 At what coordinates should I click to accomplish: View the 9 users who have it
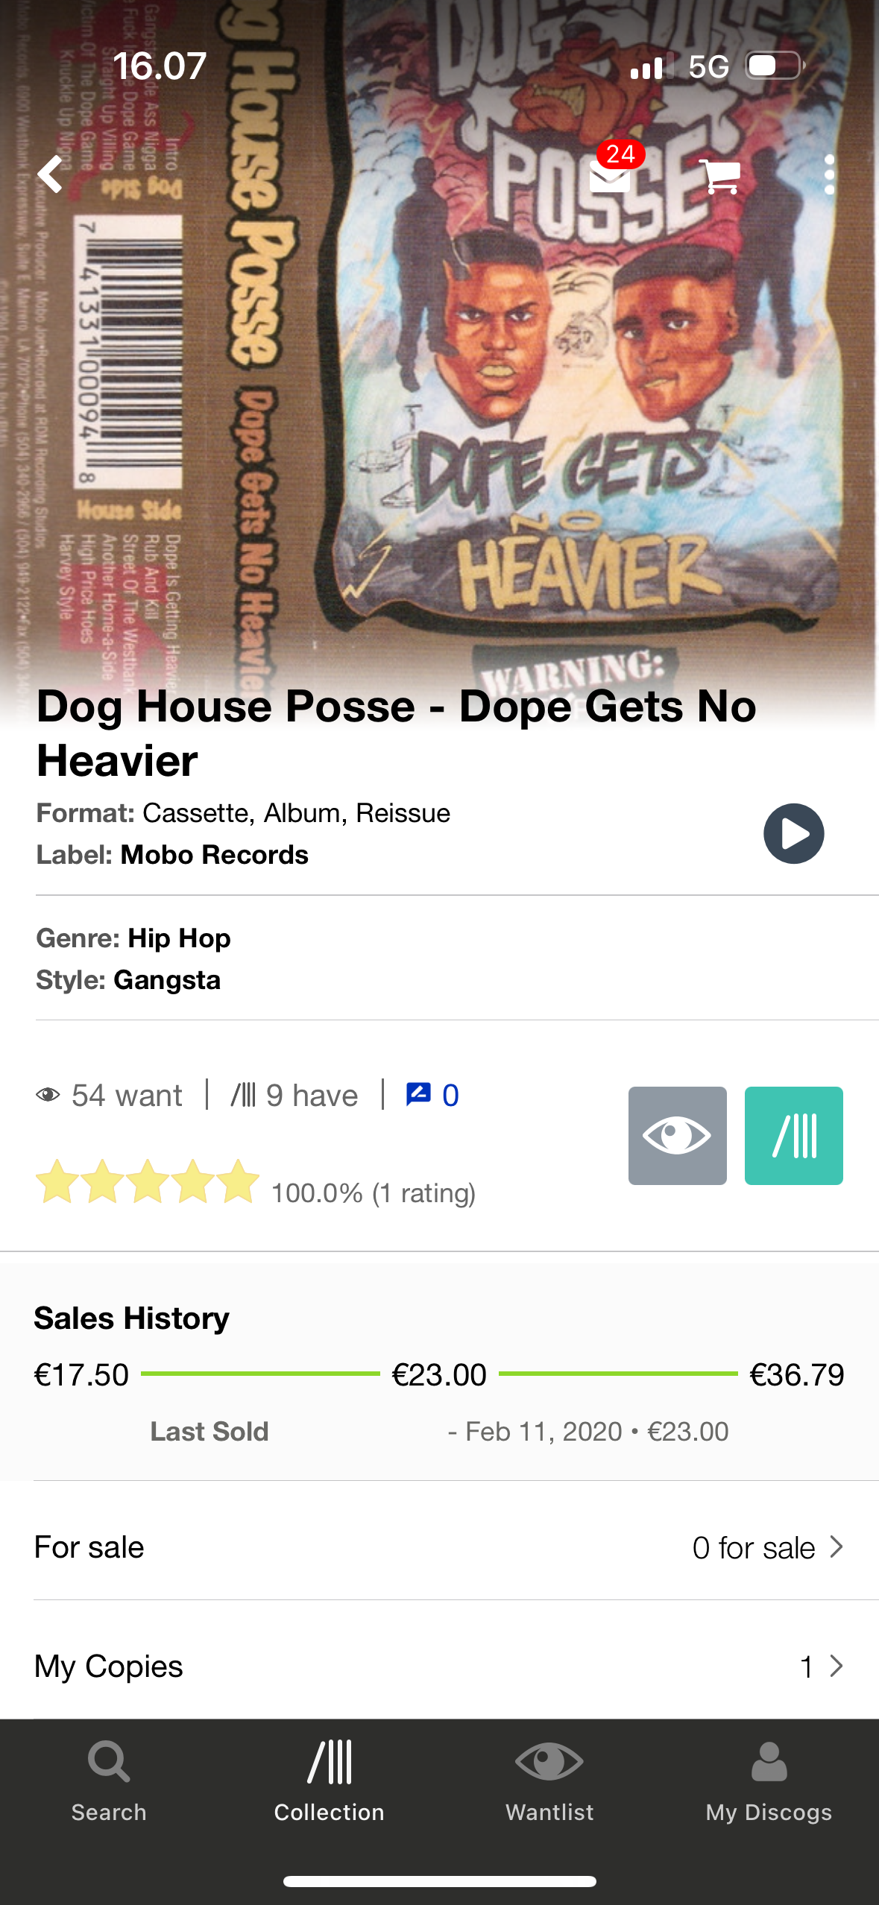[x=294, y=1094]
